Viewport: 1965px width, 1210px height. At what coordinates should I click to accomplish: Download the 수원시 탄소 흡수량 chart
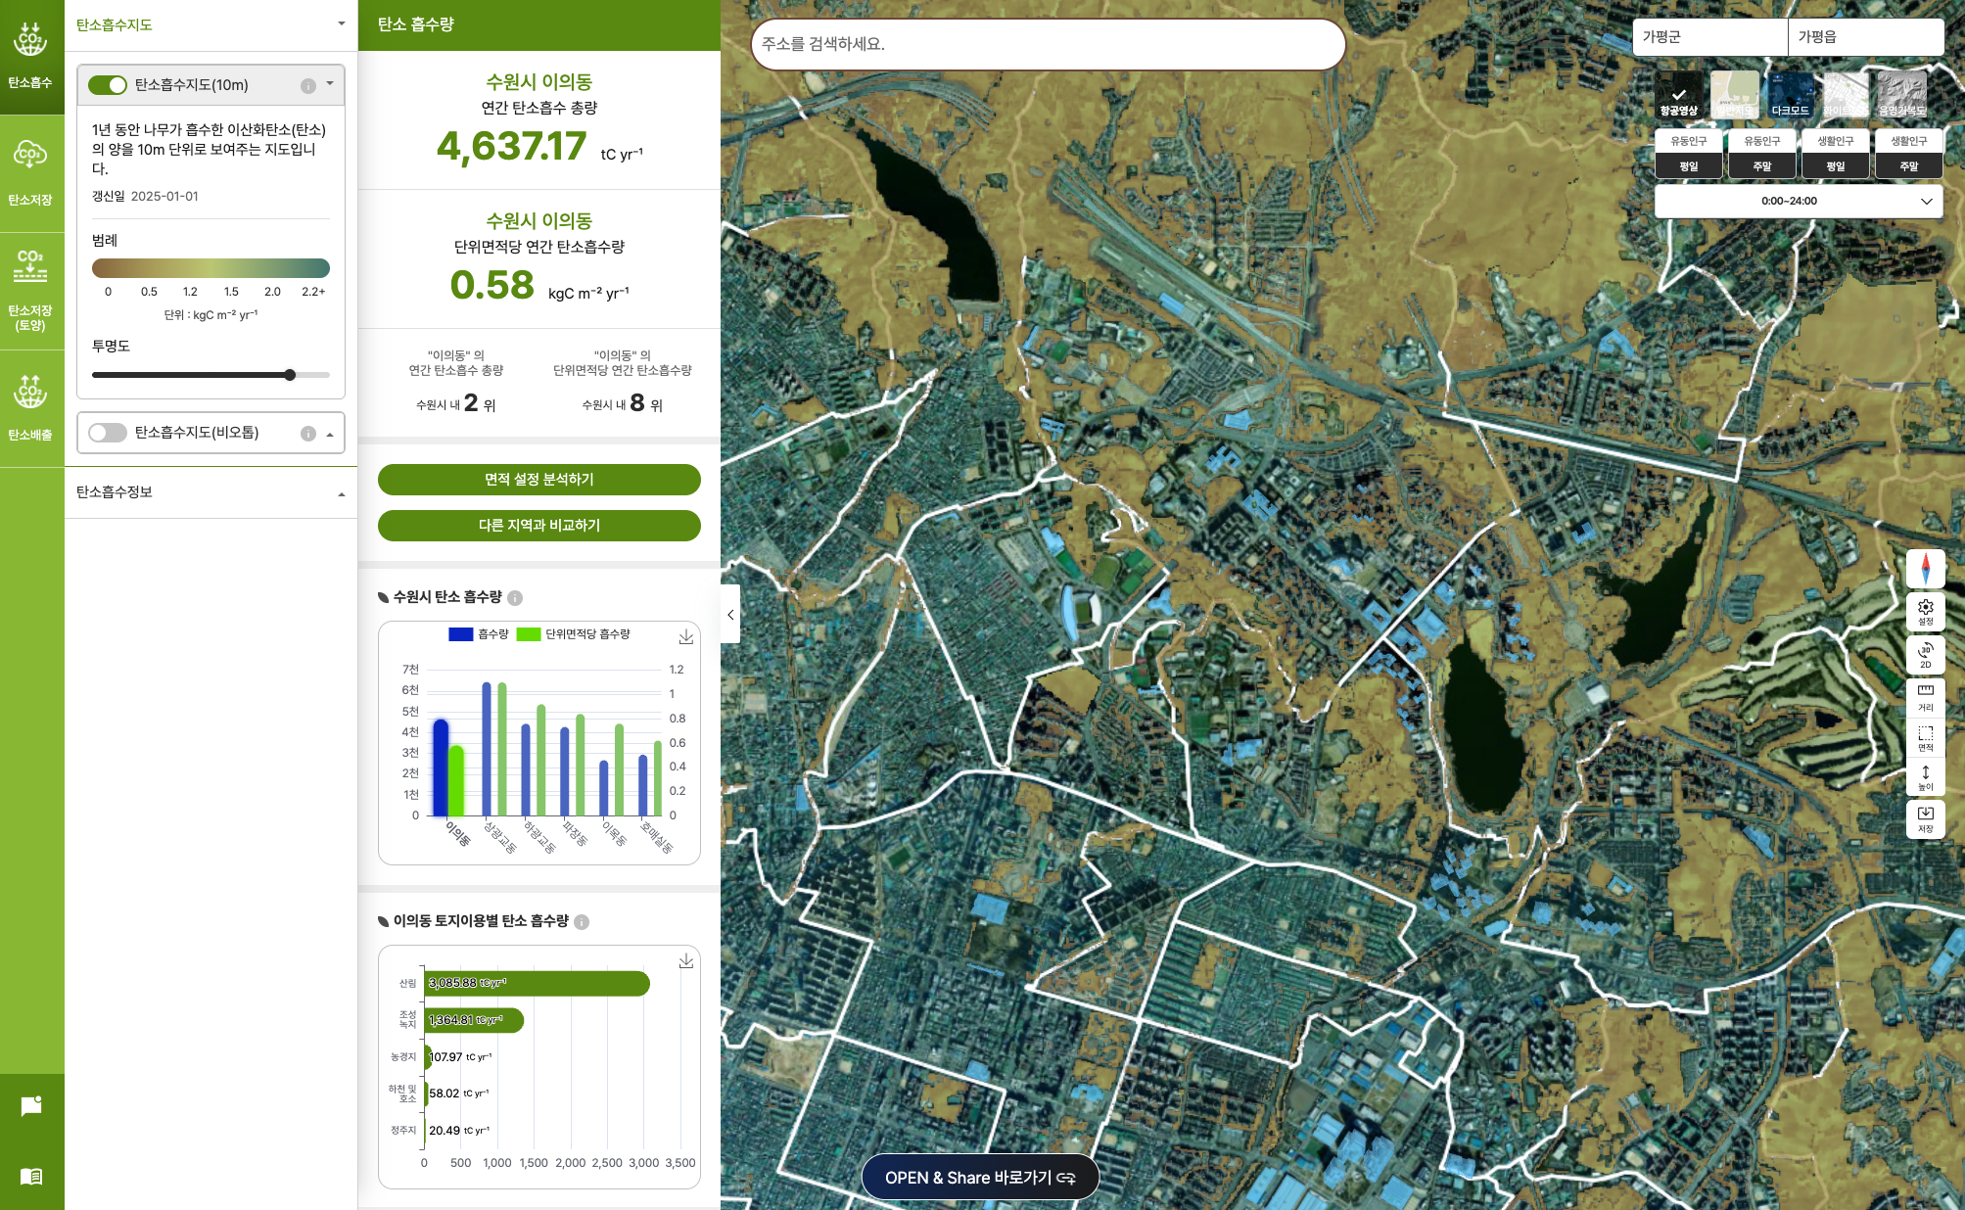point(685,637)
